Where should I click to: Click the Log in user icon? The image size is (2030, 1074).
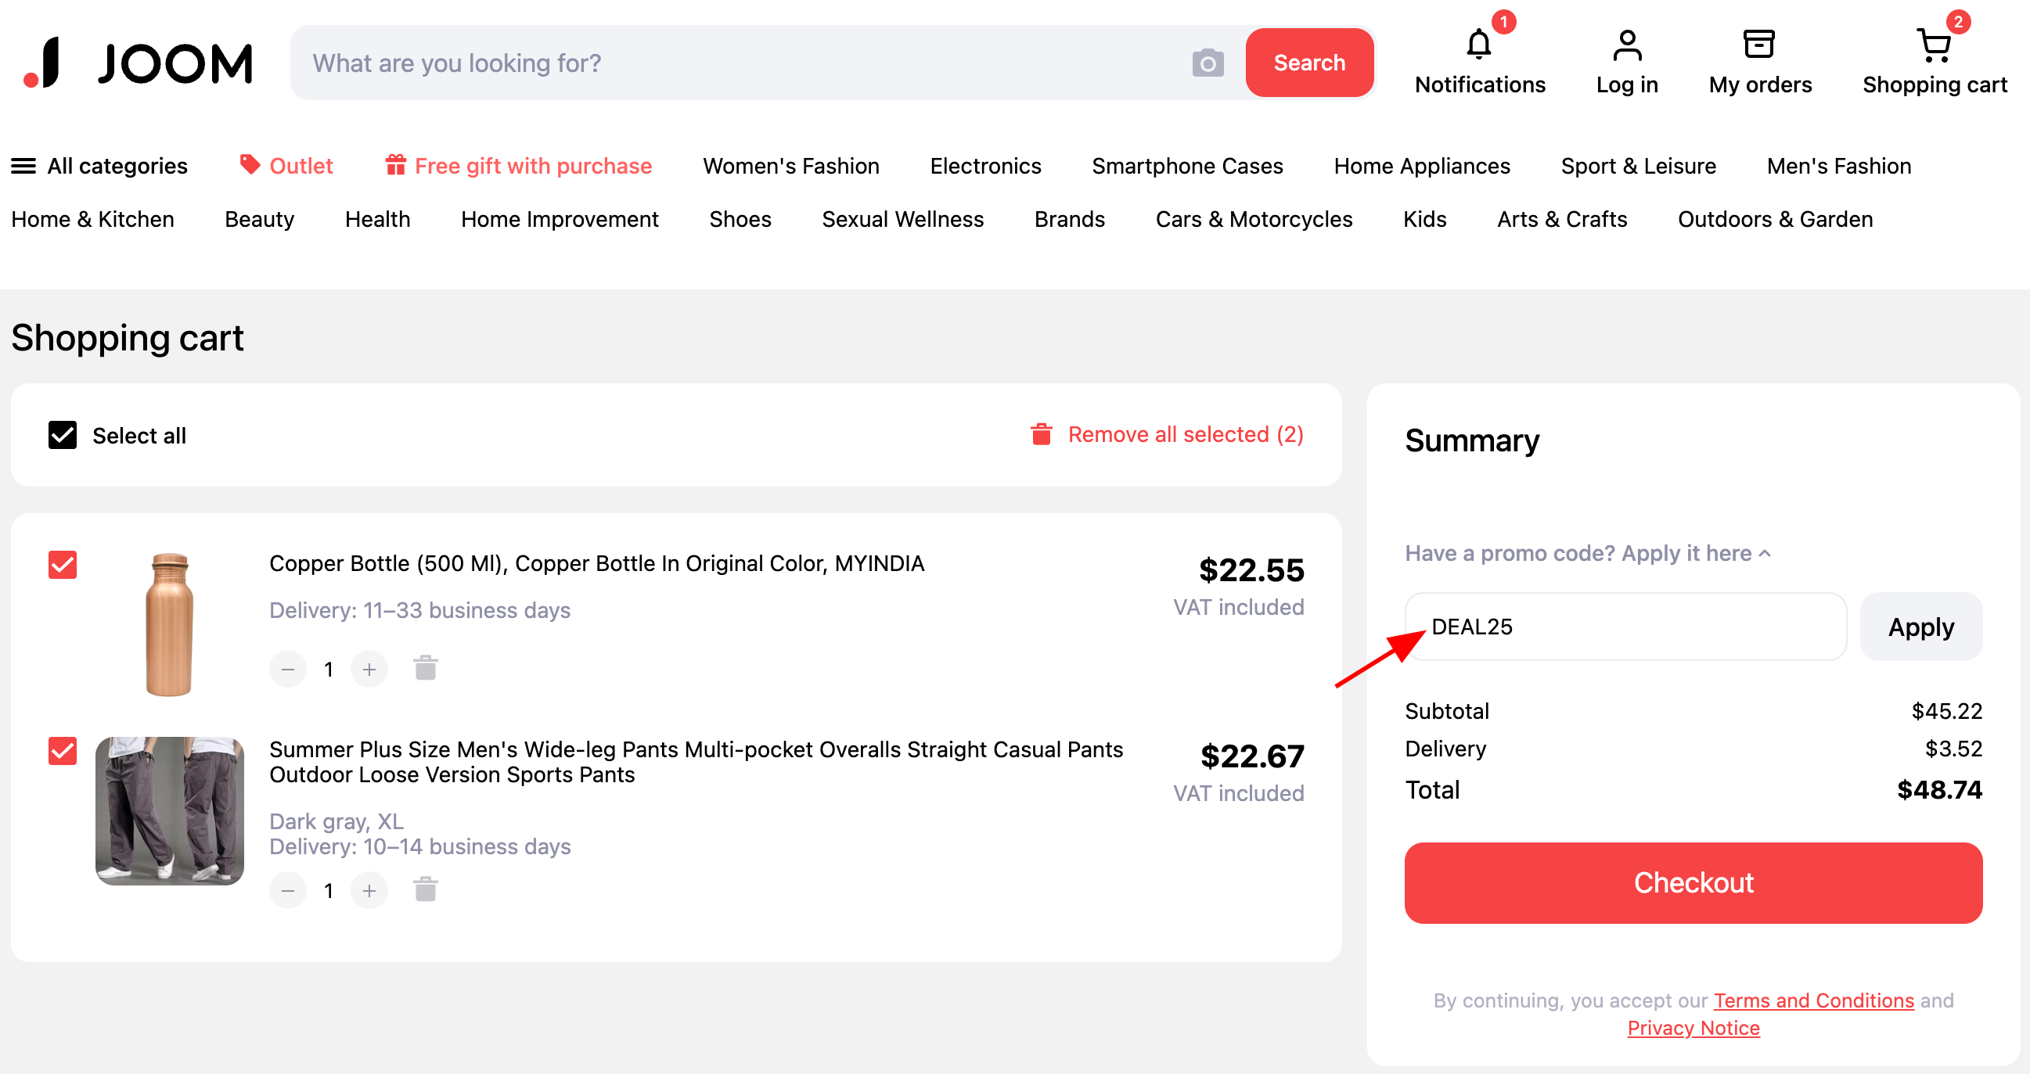[x=1626, y=45]
